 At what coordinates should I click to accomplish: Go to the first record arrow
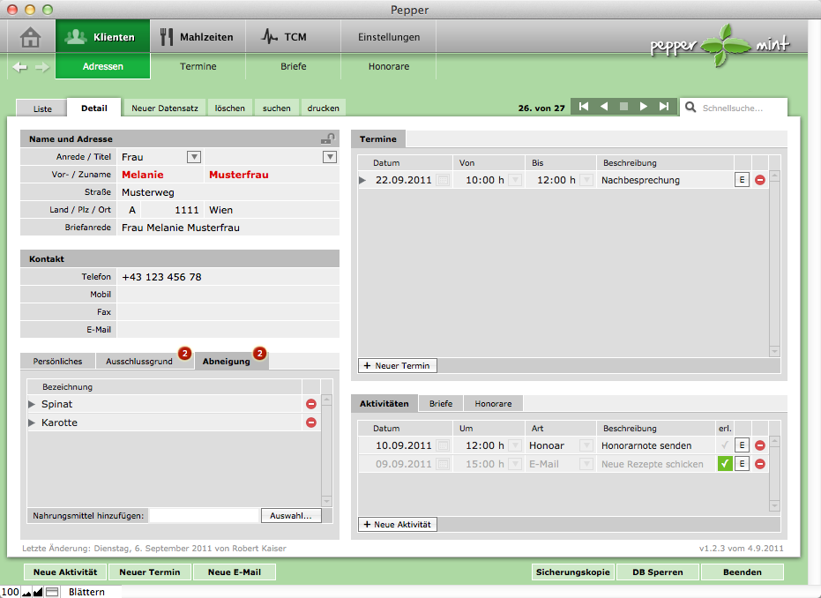point(583,107)
